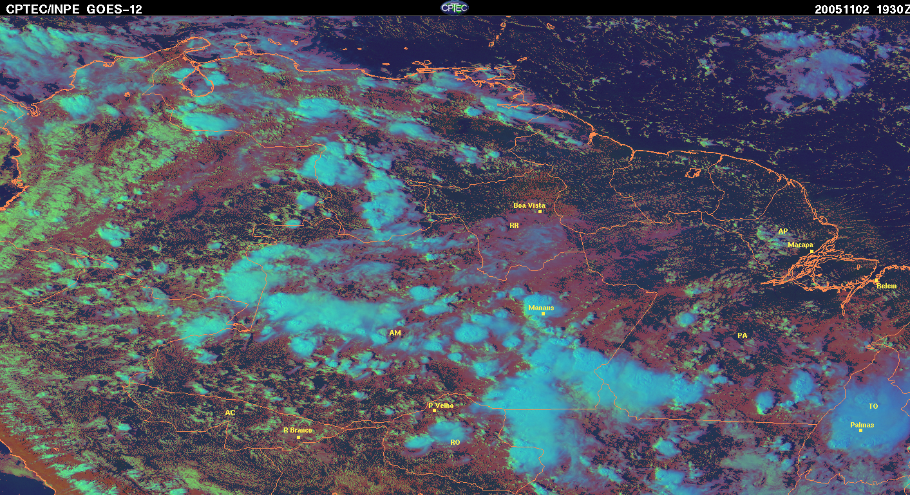Screen dimensions: 910x495
Task: Click the Boa Vista city marker square
Action: tap(540, 212)
